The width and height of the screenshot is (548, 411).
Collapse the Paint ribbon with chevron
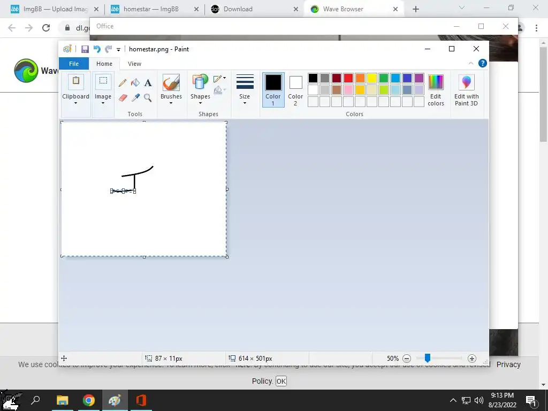tap(471, 63)
